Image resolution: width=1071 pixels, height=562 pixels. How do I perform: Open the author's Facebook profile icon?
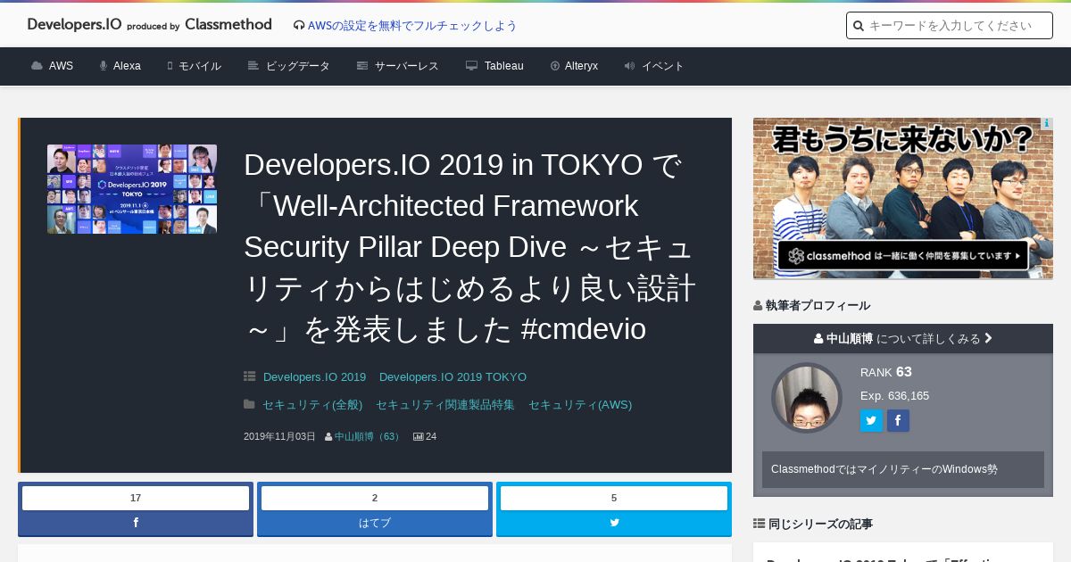(x=898, y=421)
